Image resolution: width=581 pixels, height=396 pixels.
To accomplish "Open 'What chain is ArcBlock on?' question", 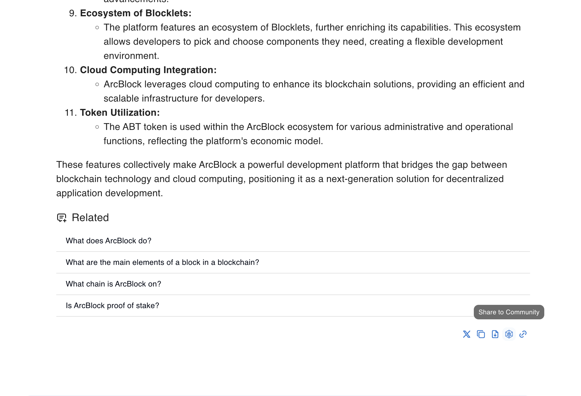I will coord(113,284).
